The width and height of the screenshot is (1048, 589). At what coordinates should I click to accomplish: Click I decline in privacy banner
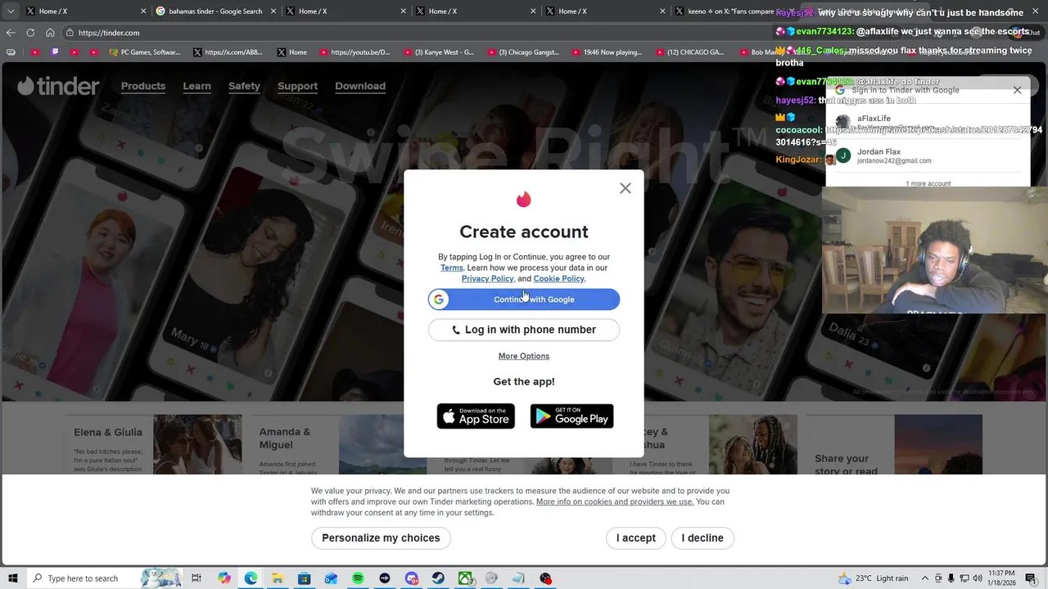[702, 537]
